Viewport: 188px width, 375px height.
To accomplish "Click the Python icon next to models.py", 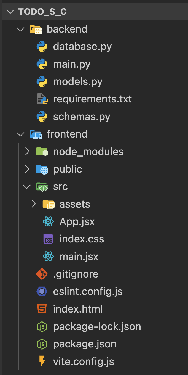I will coord(42,82).
